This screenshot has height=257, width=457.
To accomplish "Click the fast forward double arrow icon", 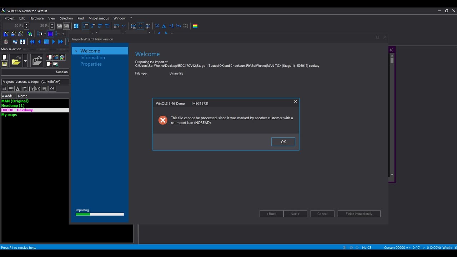I will 61,42.
